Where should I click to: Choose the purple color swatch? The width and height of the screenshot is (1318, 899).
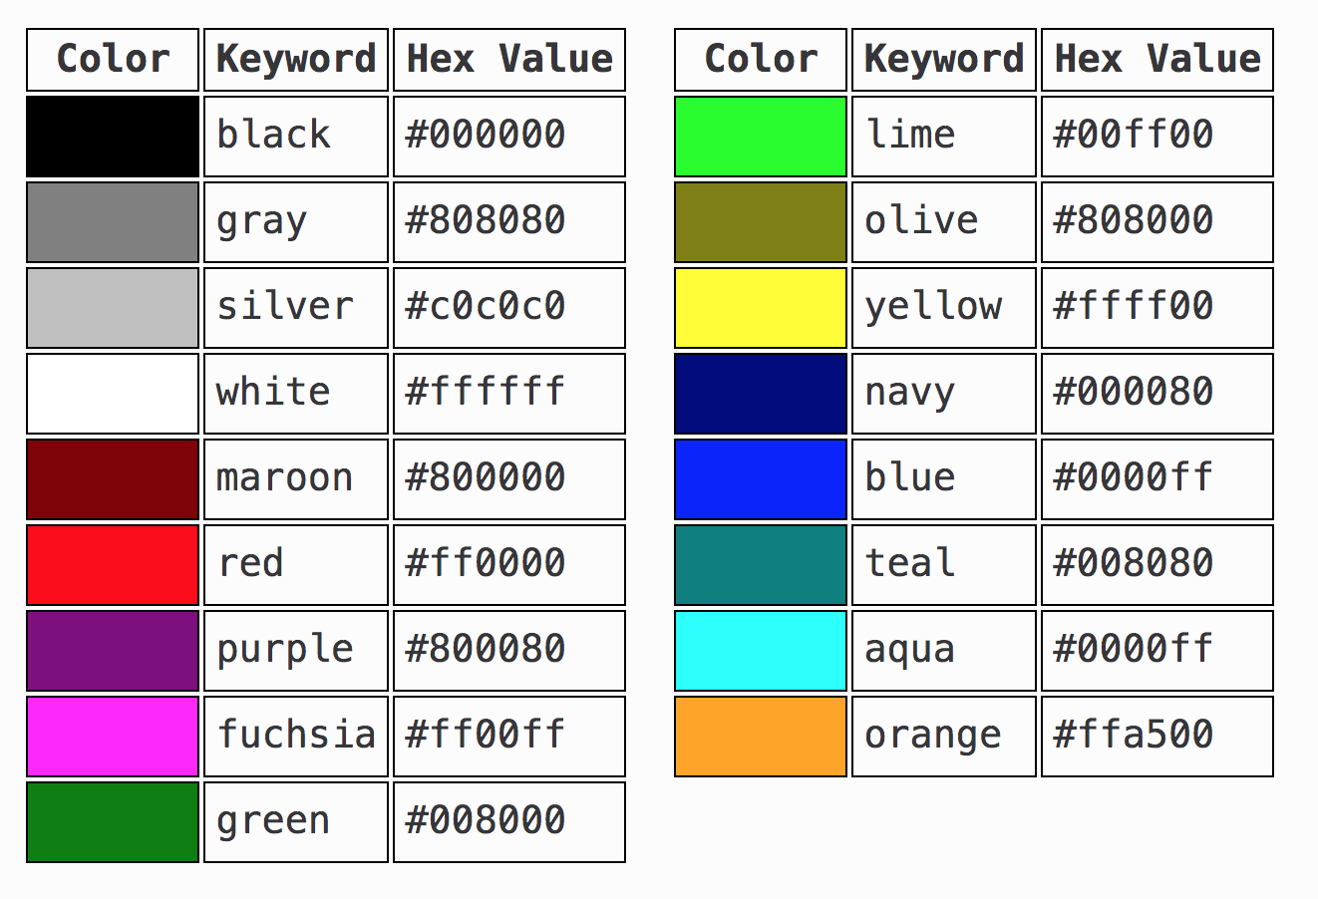[113, 651]
